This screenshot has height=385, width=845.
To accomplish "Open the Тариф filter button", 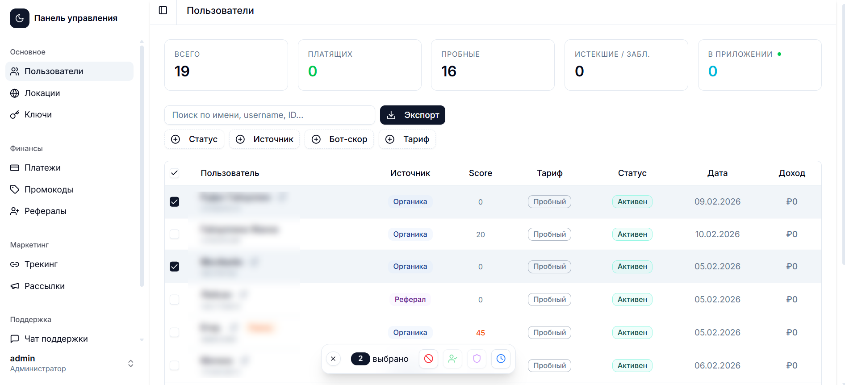I will coord(407,139).
